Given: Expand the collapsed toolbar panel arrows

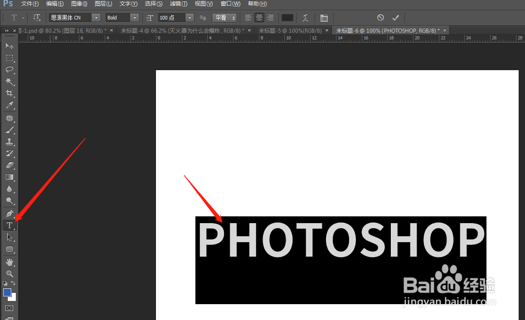Looking at the screenshot, I should tap(7, 30).
